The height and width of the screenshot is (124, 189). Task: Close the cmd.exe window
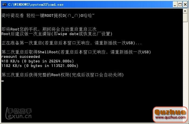(x=185, y=5)
